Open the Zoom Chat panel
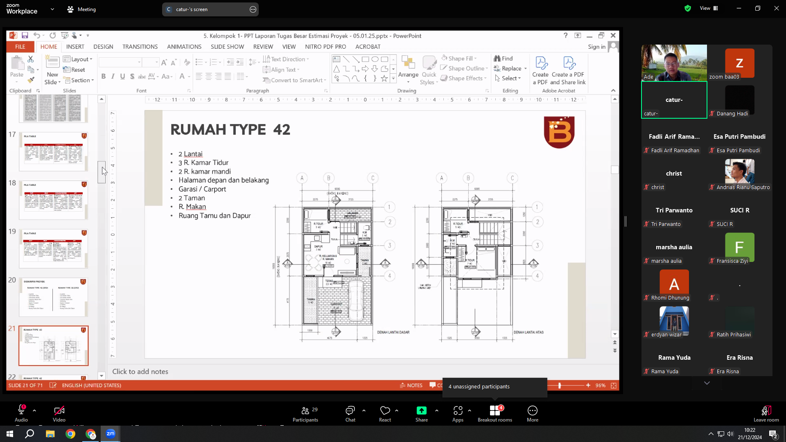The height and width of the screenshot is (442, 786). [x=350, y=414]
